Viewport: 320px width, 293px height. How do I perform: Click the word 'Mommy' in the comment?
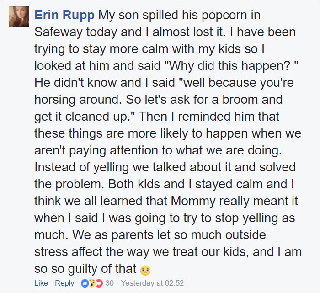[x=193, y=202]
